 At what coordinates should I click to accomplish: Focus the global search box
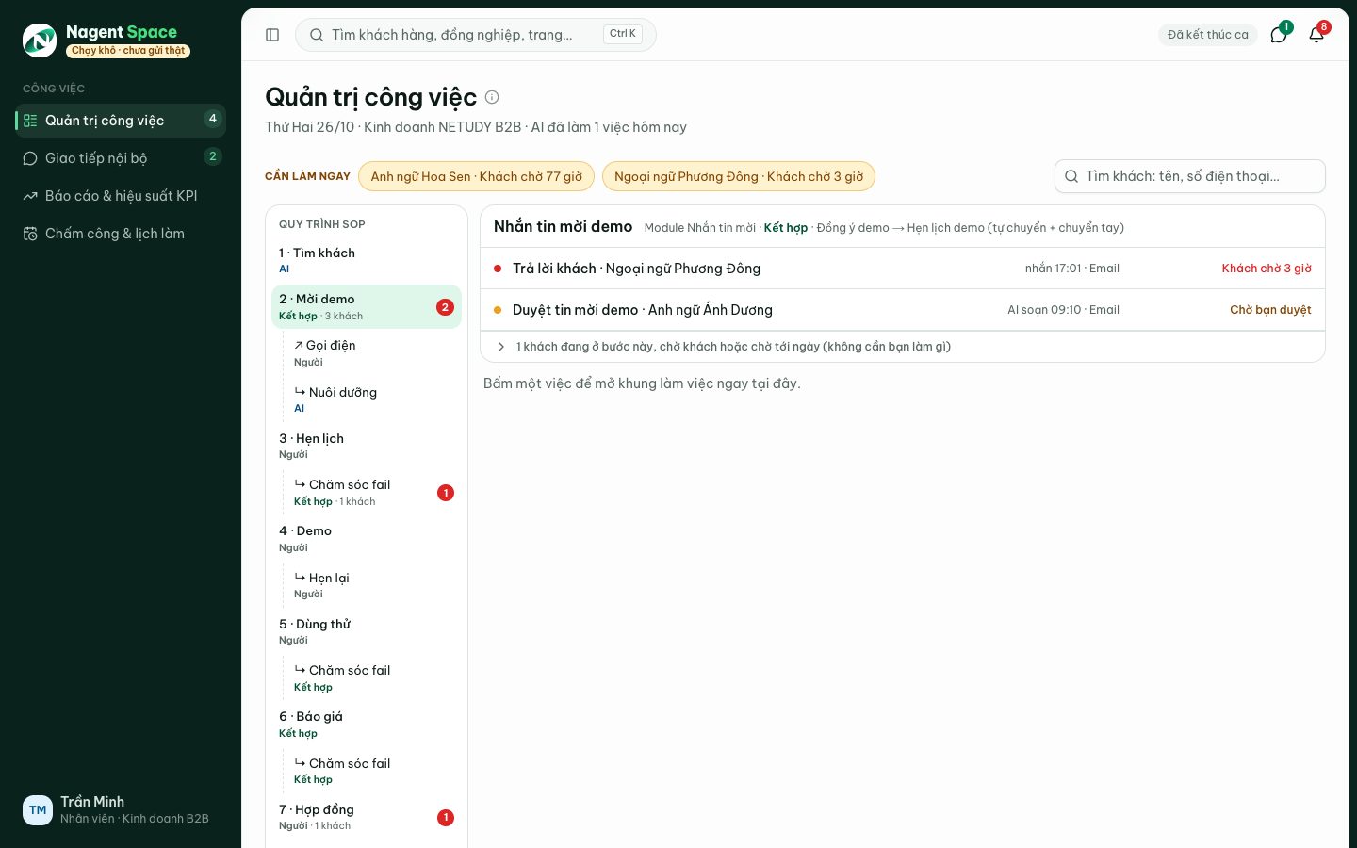click(476, 35)
